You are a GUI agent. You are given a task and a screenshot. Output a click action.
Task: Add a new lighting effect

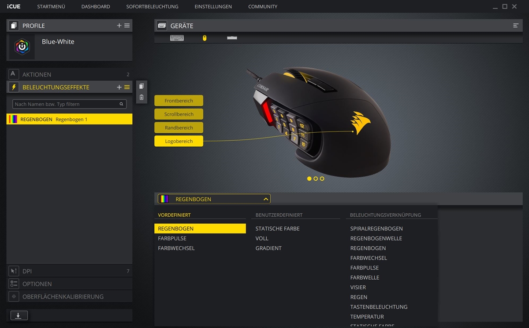point(119,87)
